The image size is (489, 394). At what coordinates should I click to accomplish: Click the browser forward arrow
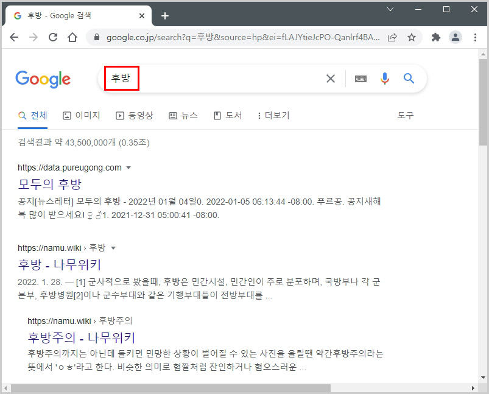tap(33, 37)
